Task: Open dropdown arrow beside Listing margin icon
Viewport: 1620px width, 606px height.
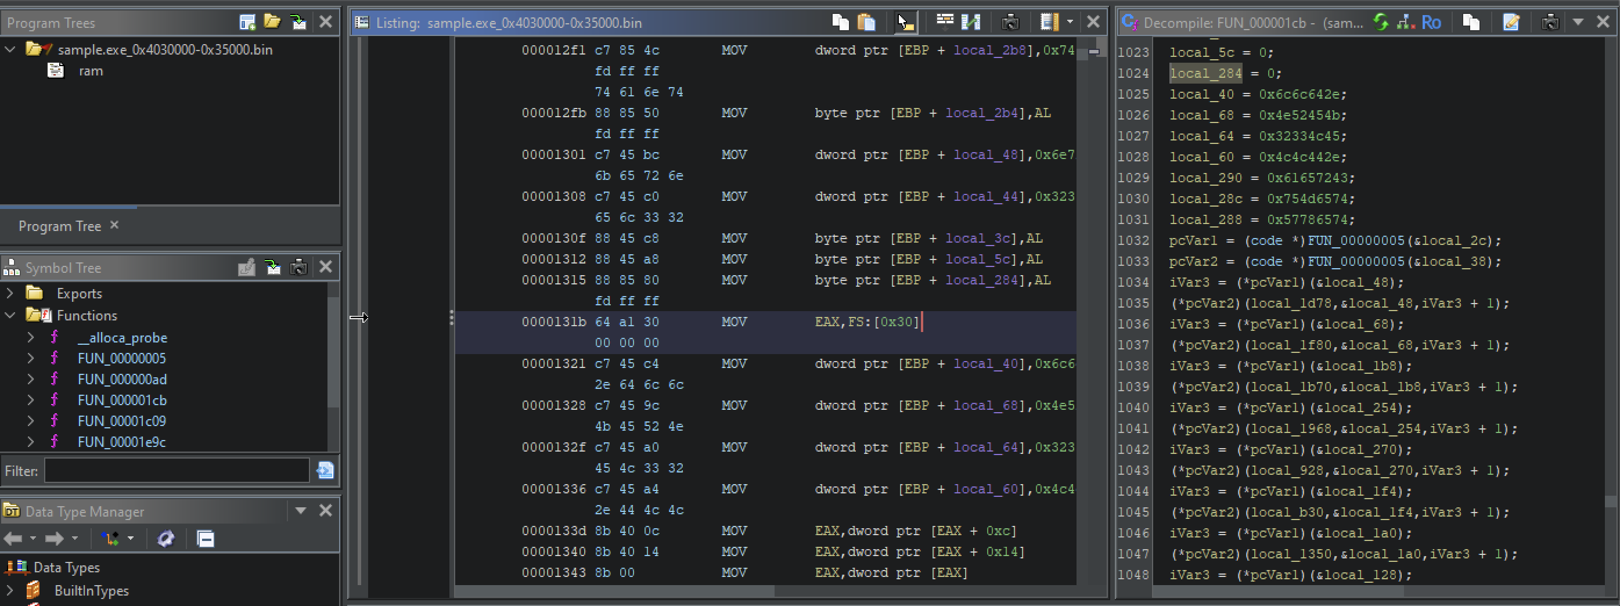Action: [1070, 23]
